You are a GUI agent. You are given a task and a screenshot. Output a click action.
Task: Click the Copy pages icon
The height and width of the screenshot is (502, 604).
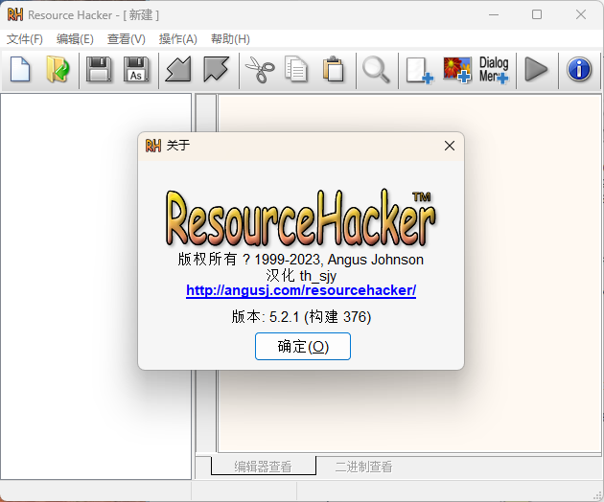point(296,70)
